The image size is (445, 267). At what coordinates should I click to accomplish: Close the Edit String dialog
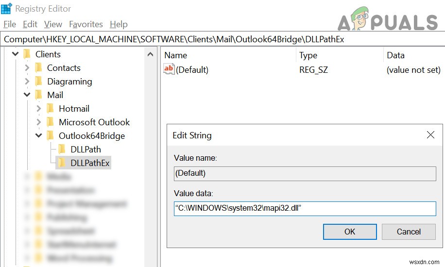(430, 135)
